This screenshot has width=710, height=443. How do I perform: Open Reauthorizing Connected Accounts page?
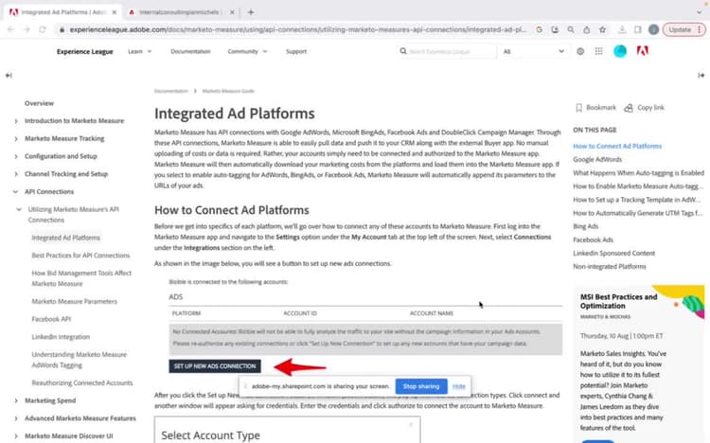[82, 382]
